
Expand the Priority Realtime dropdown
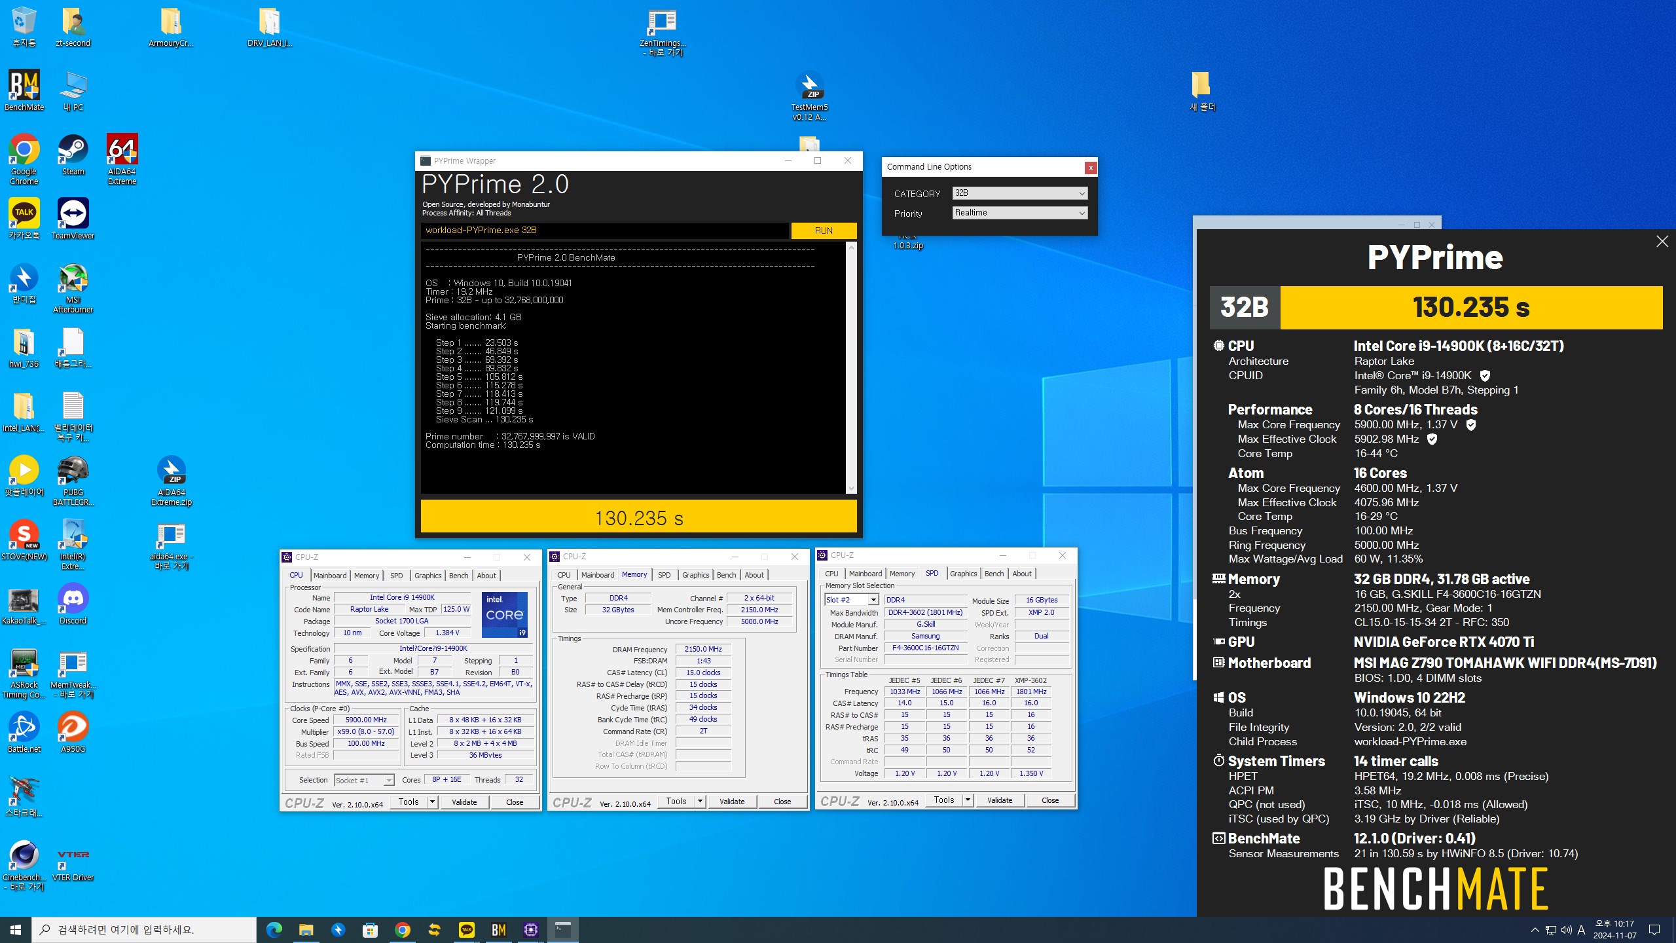click(x=1020, y=213)
